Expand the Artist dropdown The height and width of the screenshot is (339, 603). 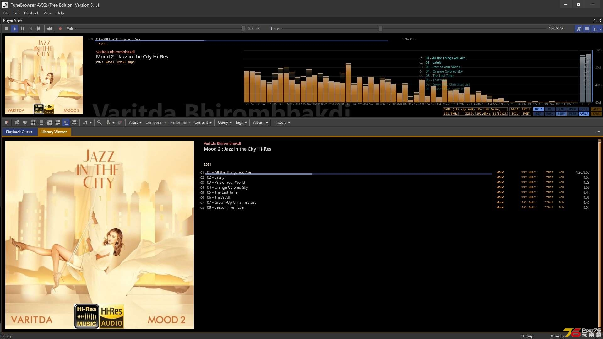click(x=135, y=122)
